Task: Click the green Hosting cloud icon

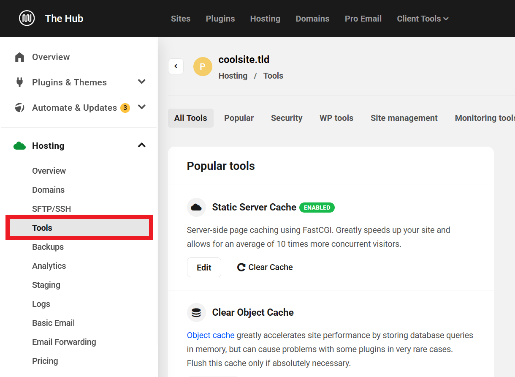Action: 19,146
